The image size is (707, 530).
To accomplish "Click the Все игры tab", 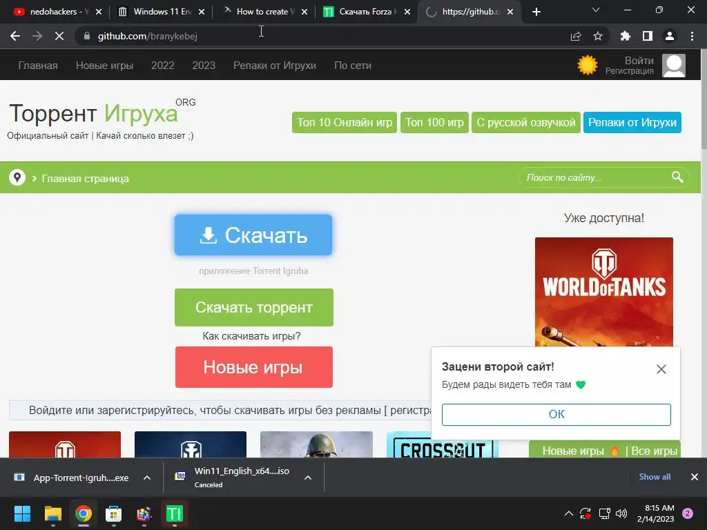I will (x=655, y=451).
